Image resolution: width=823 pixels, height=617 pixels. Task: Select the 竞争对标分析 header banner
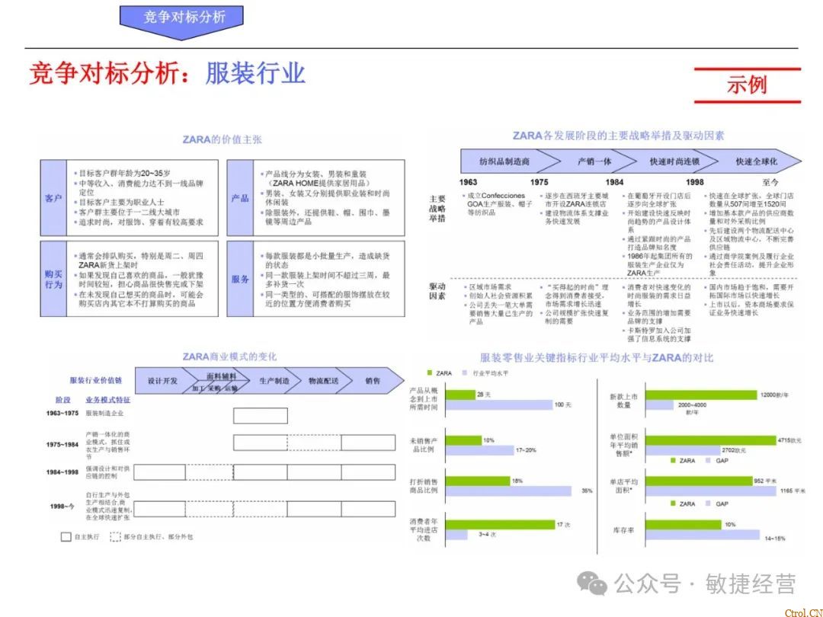[x=182, y=16]
